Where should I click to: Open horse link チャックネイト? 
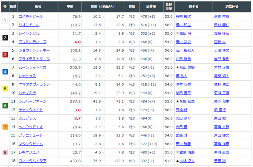(30, 110)
